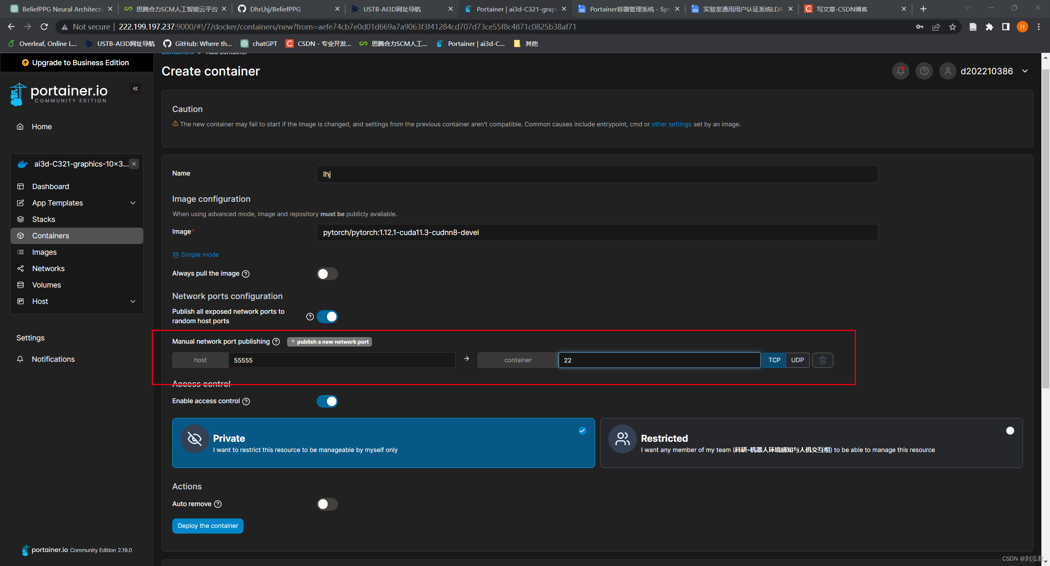Close the ai3d-C321 environment with X icon

pos(134,164)
